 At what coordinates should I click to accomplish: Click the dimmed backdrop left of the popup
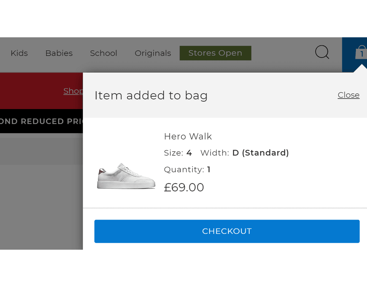coord(41,201)
